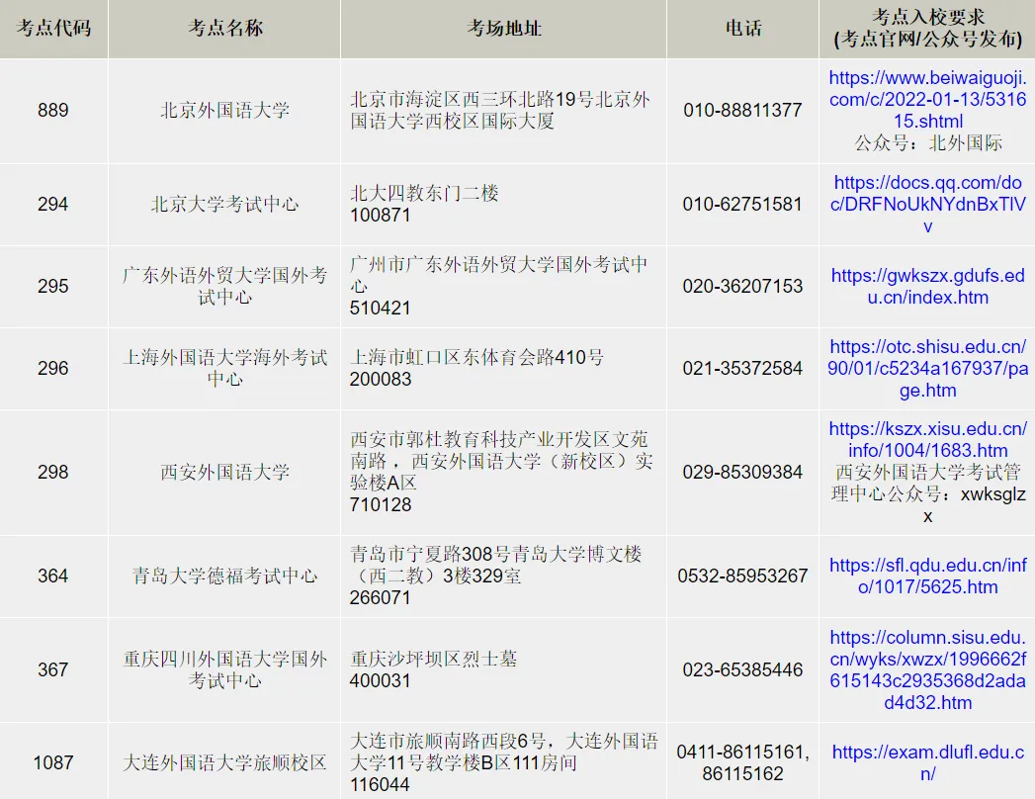The image size is (1035, 799).
Task: Click the name 上海外国语大学海外考试中心
Action: coord(225,368)
